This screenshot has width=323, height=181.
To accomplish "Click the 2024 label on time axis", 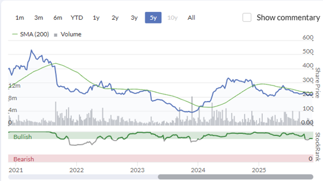I will 198,170.
